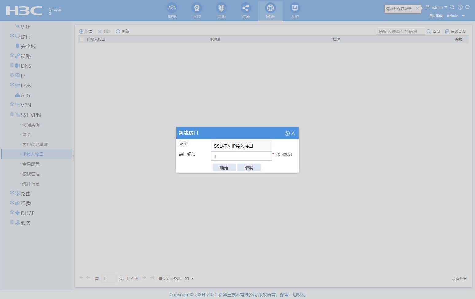Screen dimensions: 475x299
Task: Sort by the 描述 column header
Action: 336,40
